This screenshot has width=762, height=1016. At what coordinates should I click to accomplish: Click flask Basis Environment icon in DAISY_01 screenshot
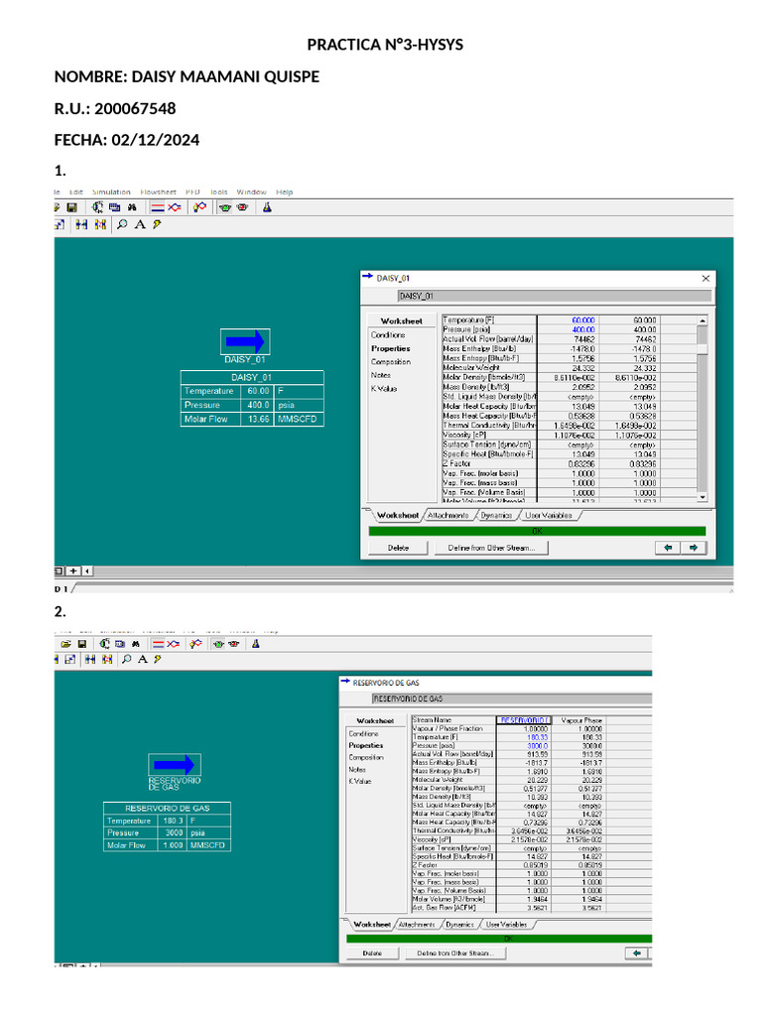click(x=266, y=207)
